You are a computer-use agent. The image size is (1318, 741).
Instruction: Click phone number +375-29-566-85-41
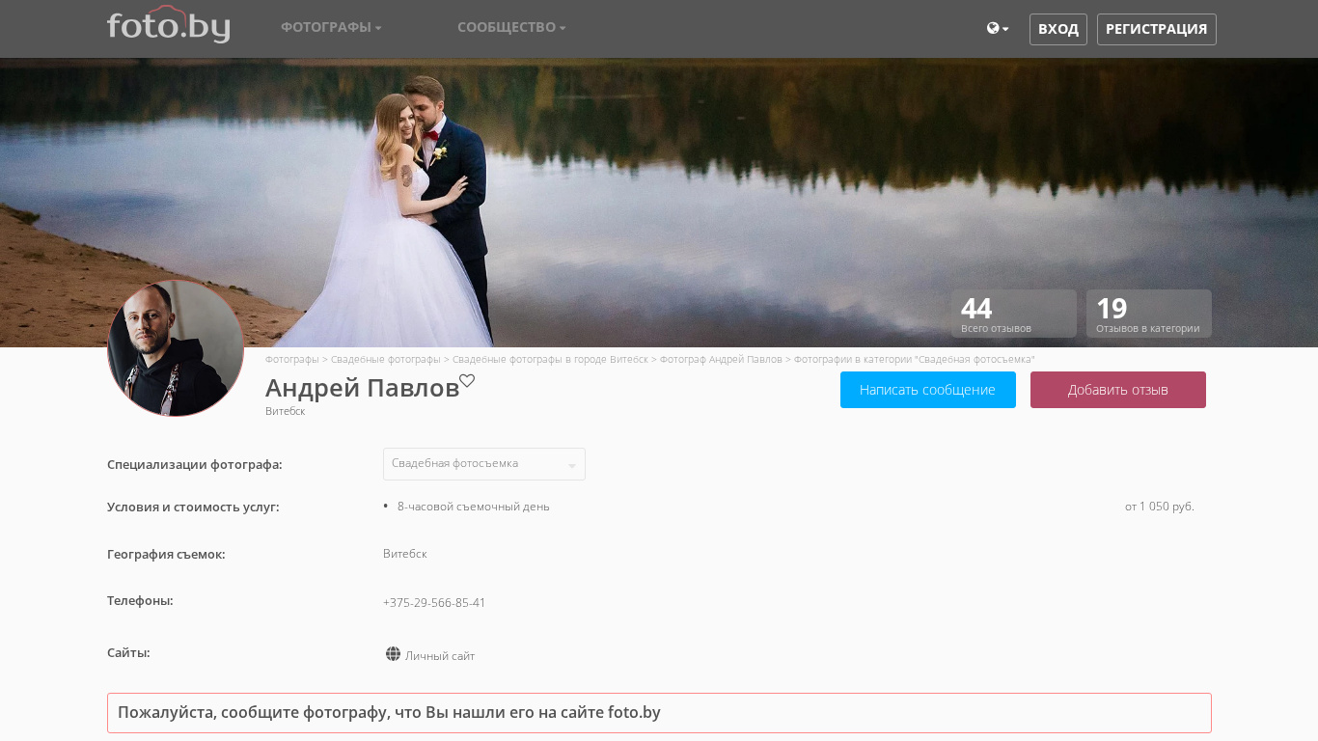coord(434,603)
